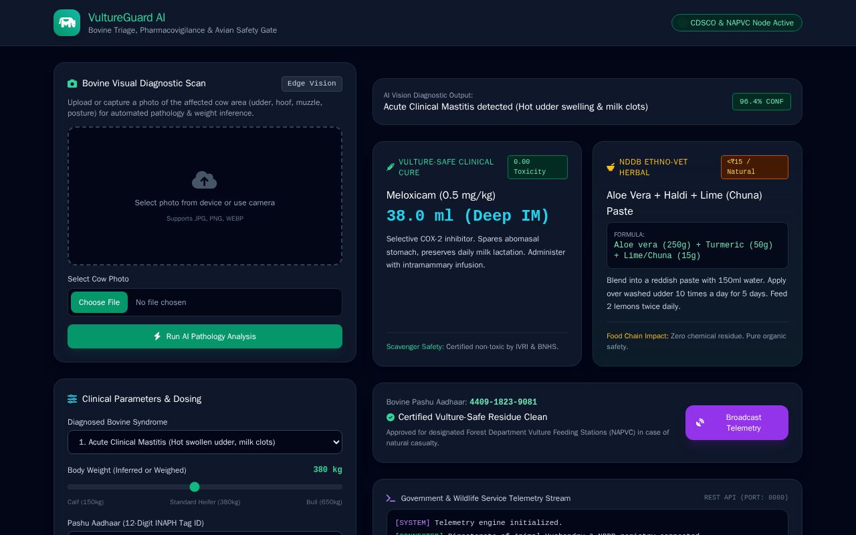The image size is (856, 535).
Task: Click the Edge Vision badge
Action: tap(312, 84)
